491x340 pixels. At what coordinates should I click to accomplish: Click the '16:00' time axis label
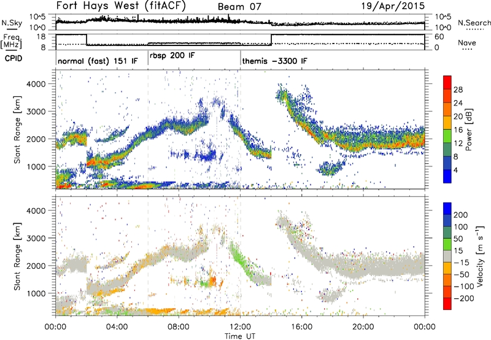301,327
